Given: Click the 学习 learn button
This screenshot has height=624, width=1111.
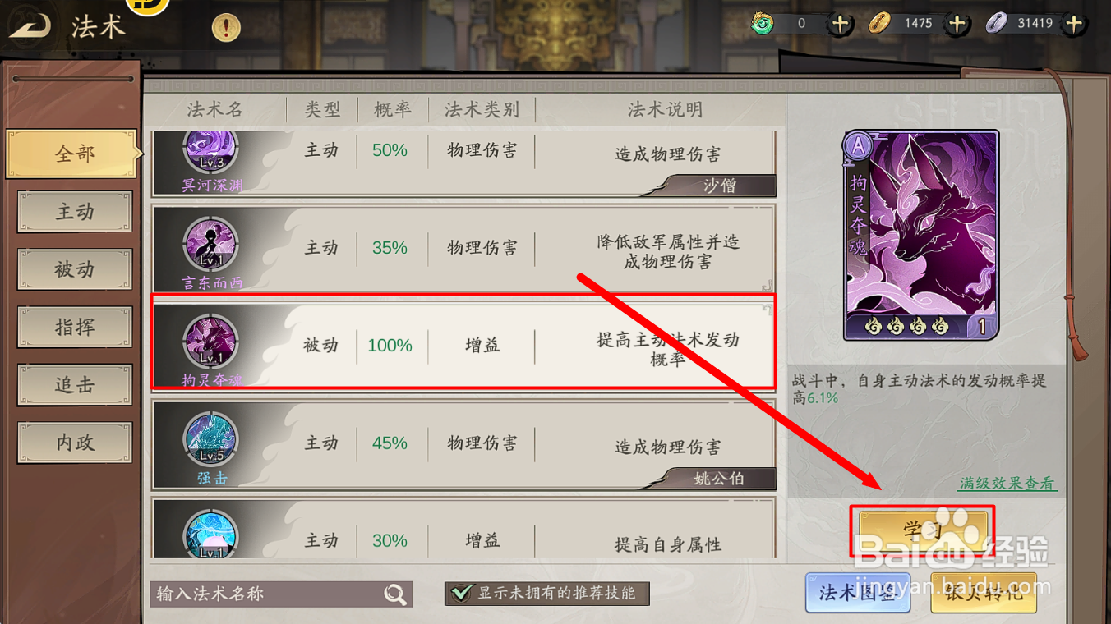Looking at the screenshot, I should [923, 530].
